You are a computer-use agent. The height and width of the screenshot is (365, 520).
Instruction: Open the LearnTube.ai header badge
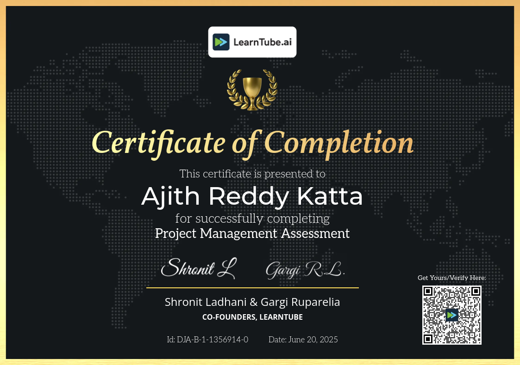click(x=252, y=42)
